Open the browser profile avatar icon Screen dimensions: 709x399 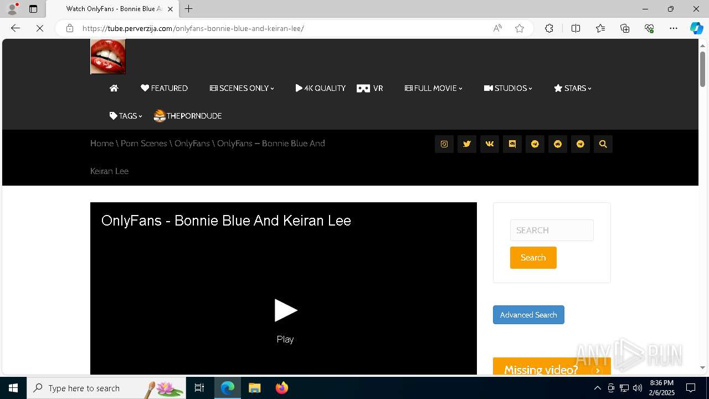click(x=12, y=9)
